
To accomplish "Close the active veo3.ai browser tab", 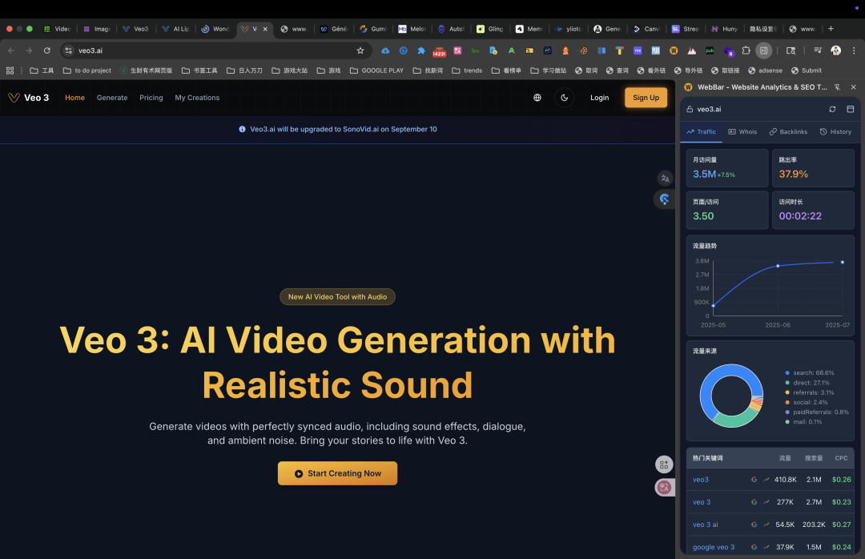I will [x=265, y=29].
